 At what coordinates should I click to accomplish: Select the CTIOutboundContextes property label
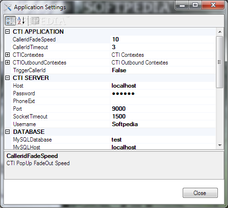40,63
